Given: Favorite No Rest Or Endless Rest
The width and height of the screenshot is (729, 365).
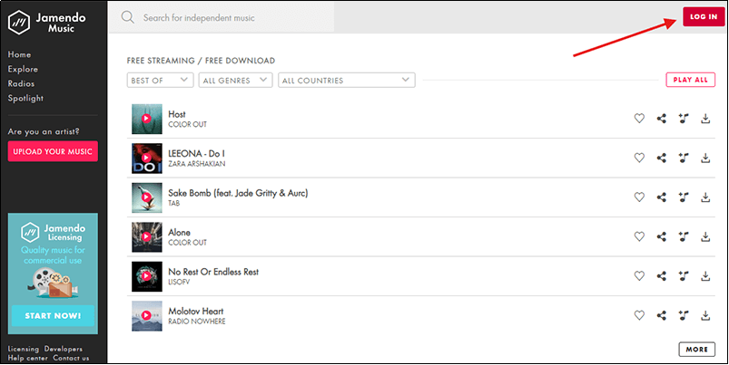Looking at the screenshot, I should pos(639,275).
